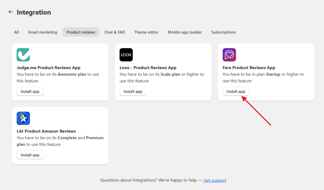Select the Product reviews tab
The width and height of the screenshot is (324, 190).
point(81,32)
